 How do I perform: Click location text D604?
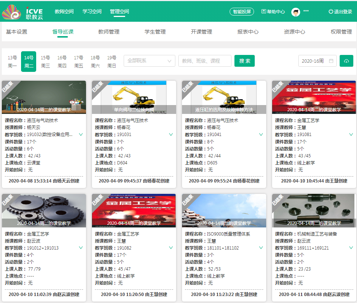pos(122,163)
